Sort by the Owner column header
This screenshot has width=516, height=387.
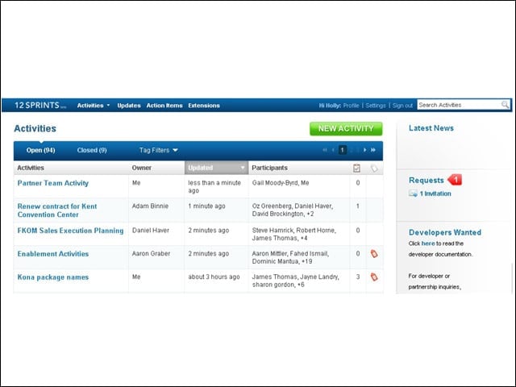tap(142, 168)
